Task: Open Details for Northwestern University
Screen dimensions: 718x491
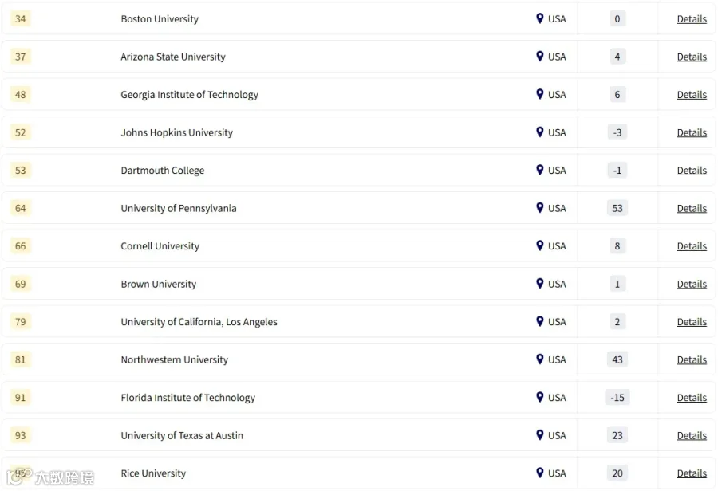Action: [x=692, y=359]
